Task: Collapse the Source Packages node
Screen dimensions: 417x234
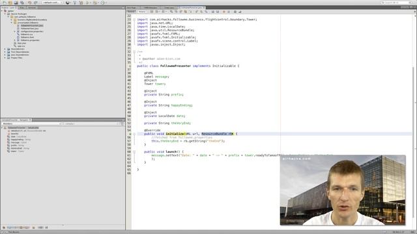Action: [5, 14]
